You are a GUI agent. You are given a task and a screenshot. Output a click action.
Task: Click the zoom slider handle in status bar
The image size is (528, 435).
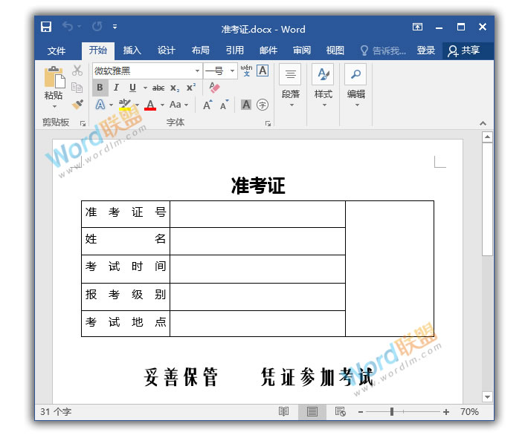(x=392, y=411)
